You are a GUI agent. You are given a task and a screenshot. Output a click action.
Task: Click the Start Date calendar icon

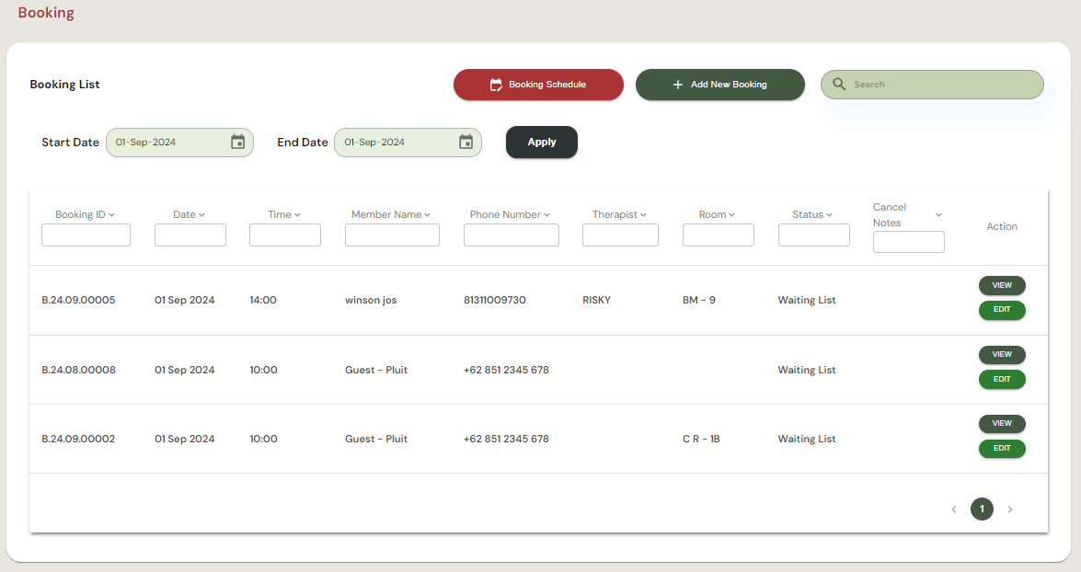point(237,143)
